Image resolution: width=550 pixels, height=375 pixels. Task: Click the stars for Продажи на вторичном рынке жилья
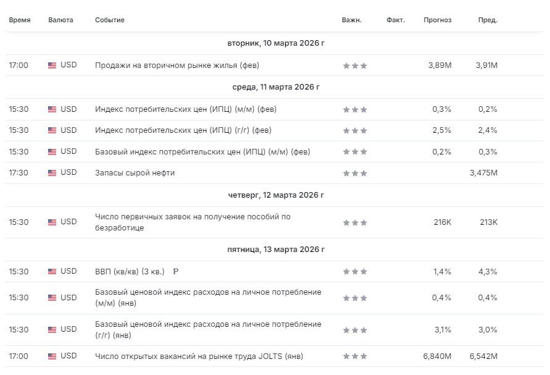[355, 66]
